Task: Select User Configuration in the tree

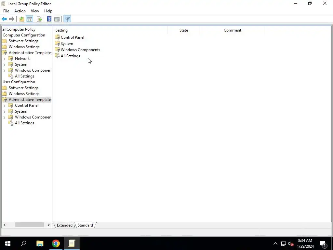Action: pyautogui.click(x=19, y=82)
